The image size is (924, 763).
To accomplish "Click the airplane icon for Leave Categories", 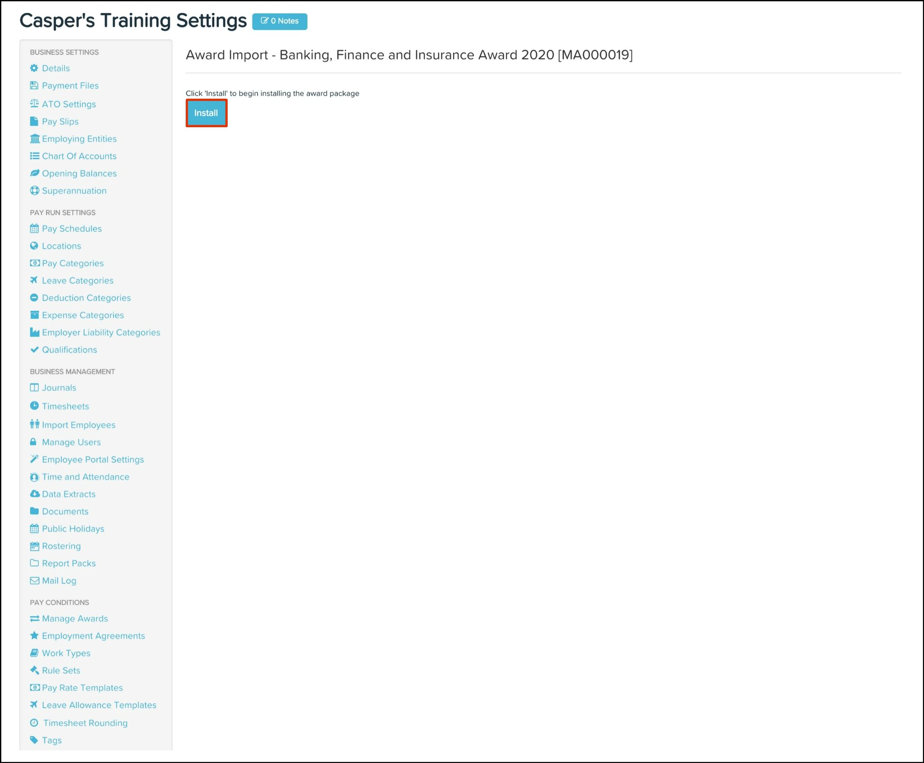I will (x=34, y=280).
